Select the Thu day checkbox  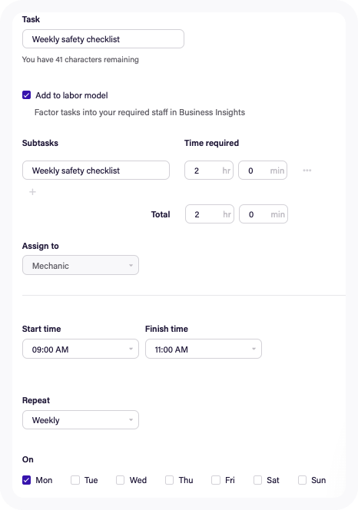tap(169, 480)
